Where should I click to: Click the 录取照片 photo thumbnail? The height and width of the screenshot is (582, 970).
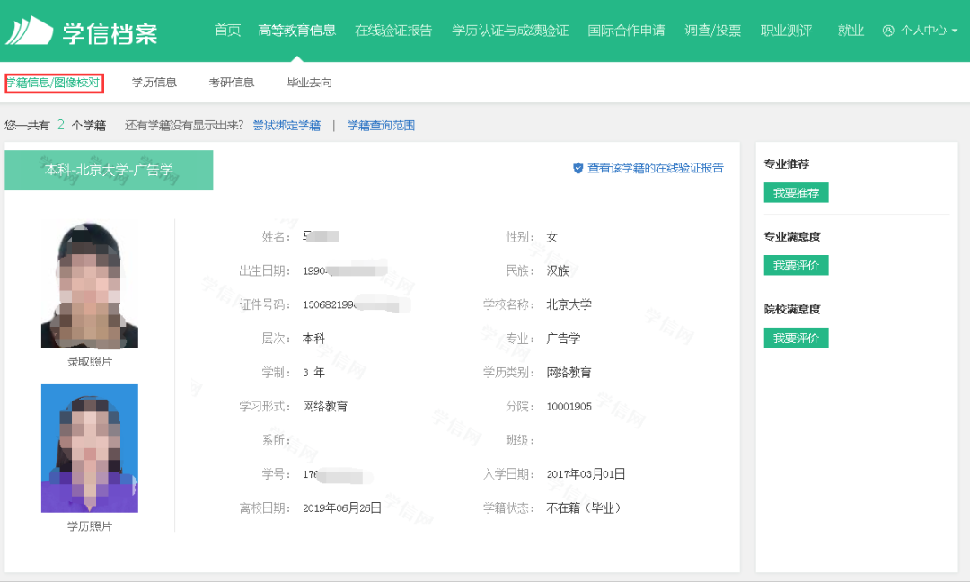[x=90, y=285]
